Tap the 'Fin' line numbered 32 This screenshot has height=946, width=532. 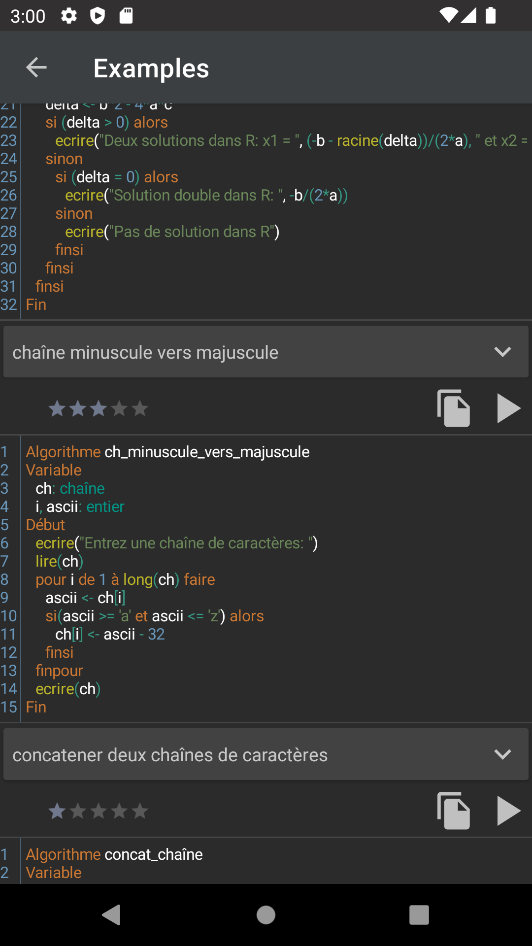[x=36, y=304]
